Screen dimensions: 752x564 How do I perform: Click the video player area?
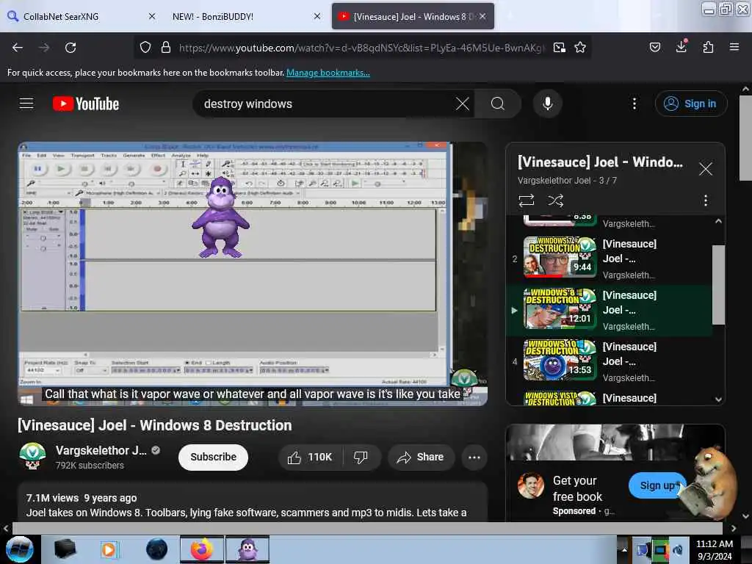253,273
